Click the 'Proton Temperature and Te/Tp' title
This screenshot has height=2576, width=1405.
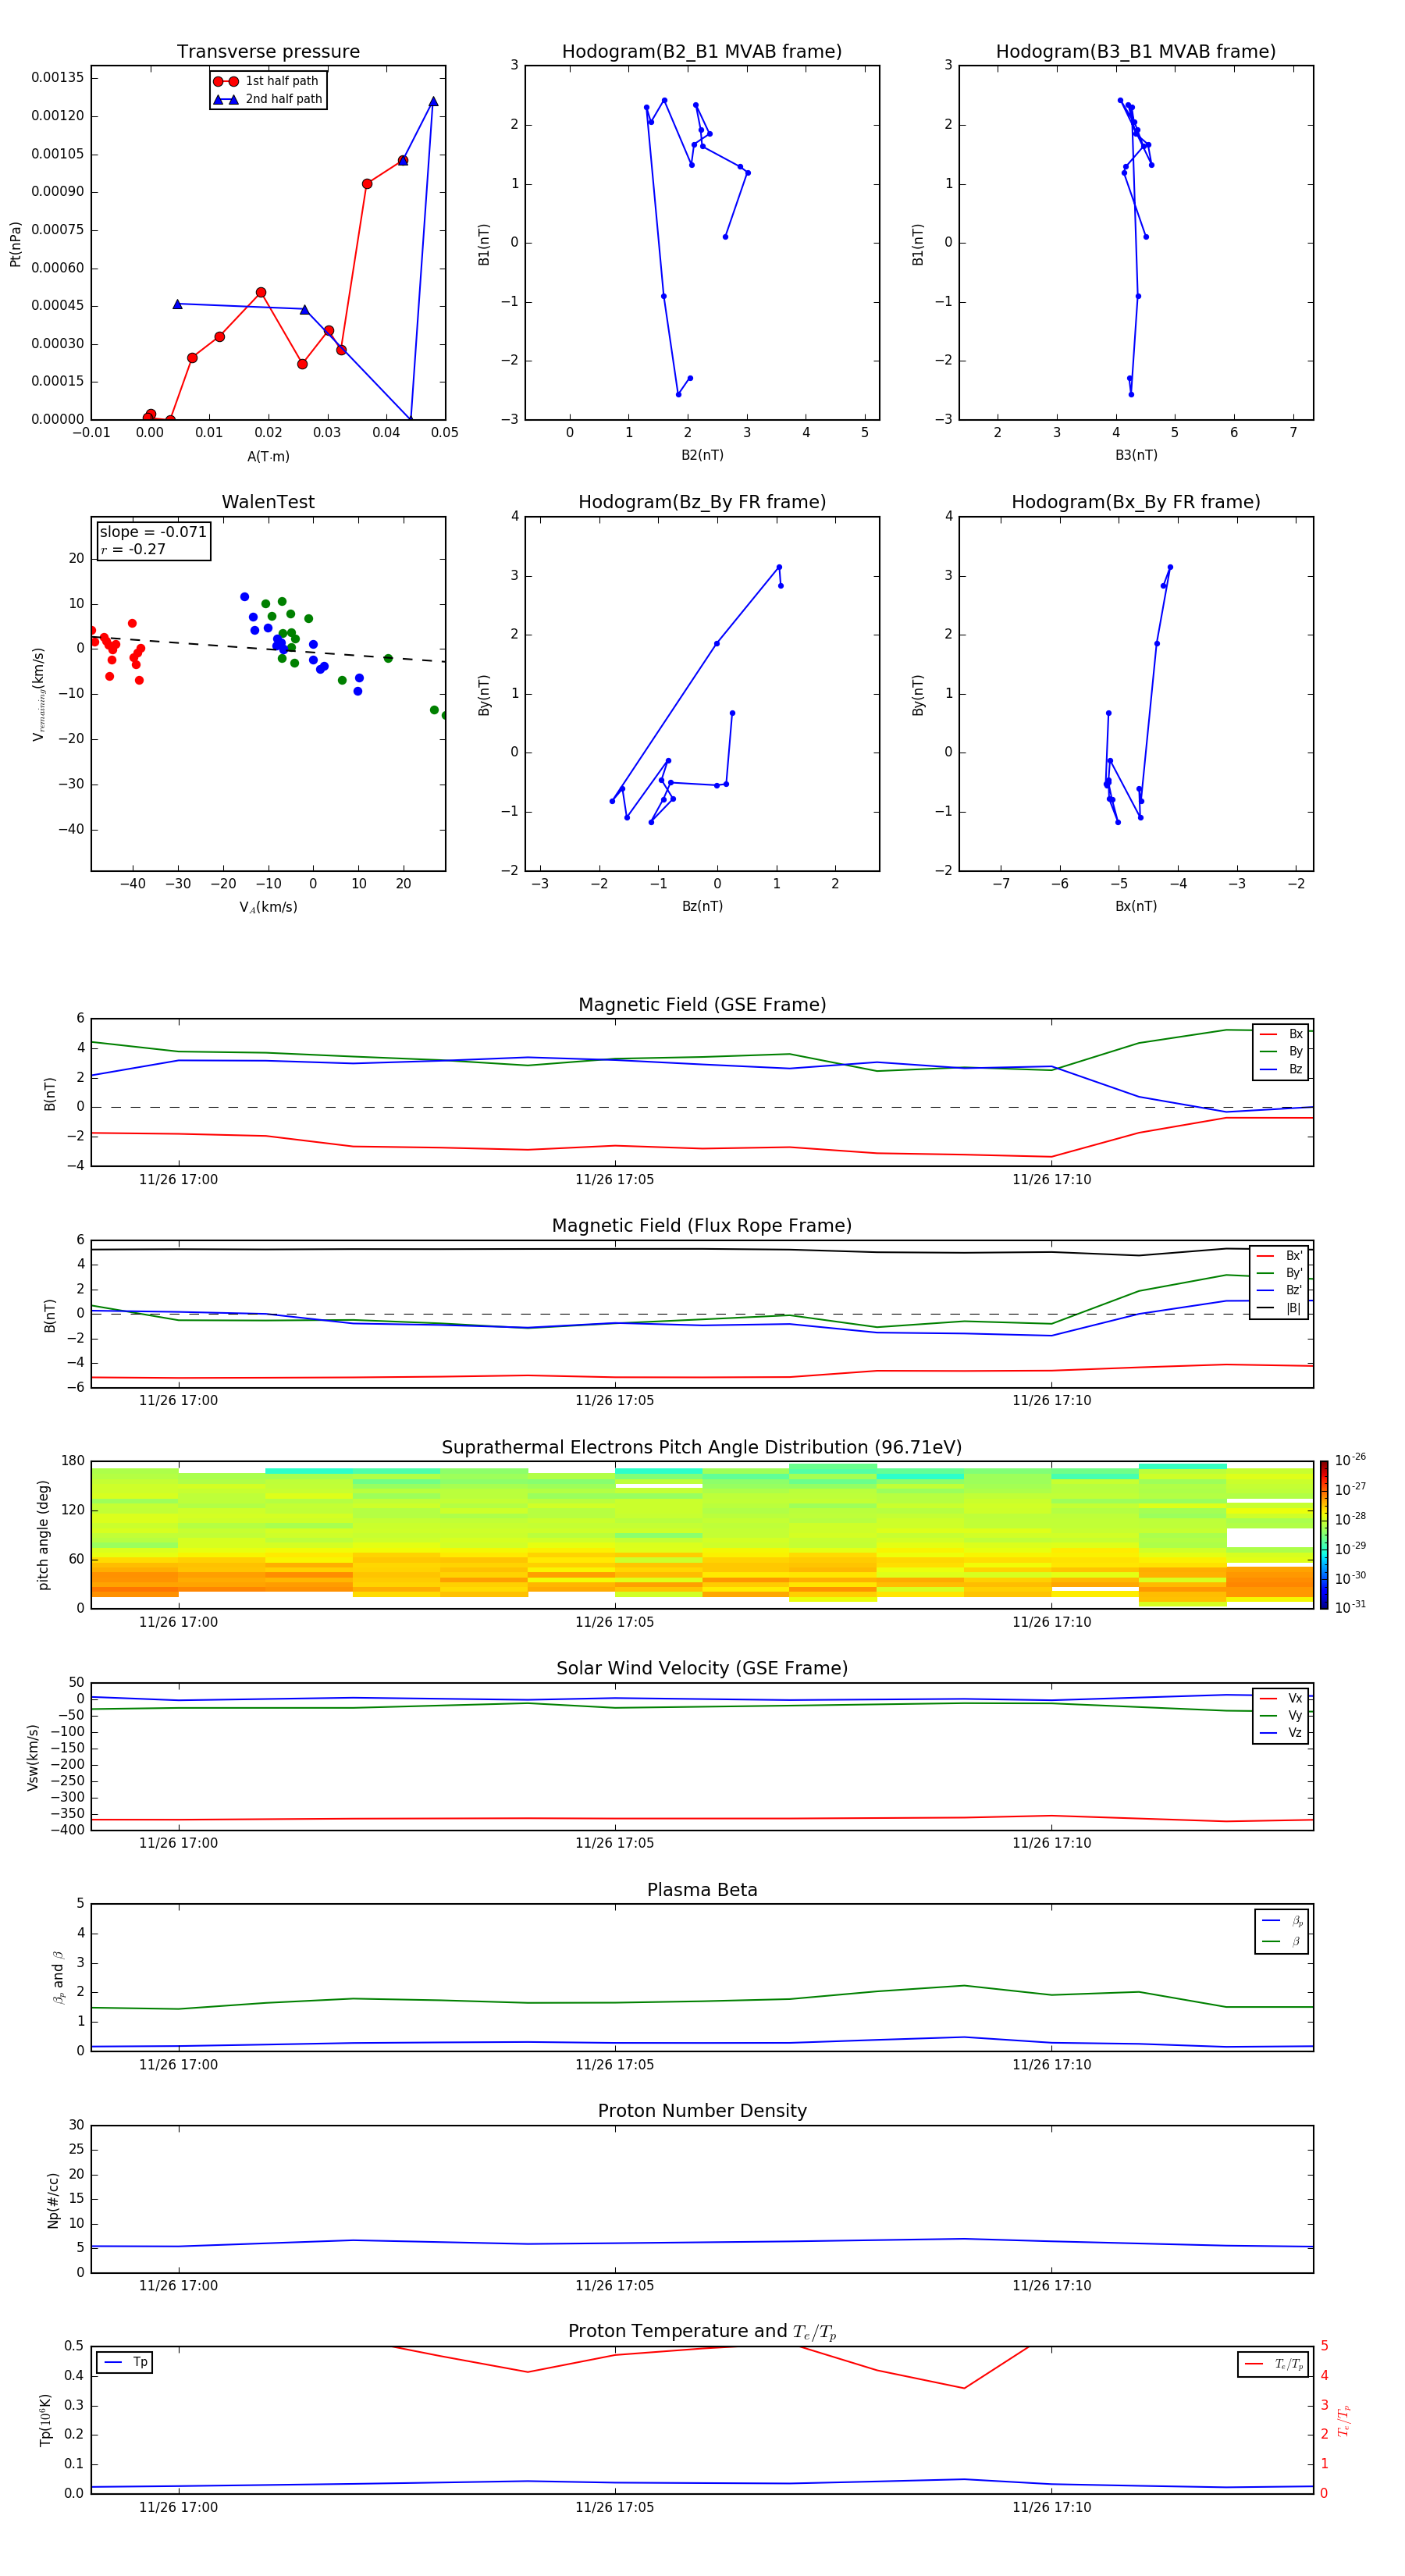click(x=702, y=2332)
